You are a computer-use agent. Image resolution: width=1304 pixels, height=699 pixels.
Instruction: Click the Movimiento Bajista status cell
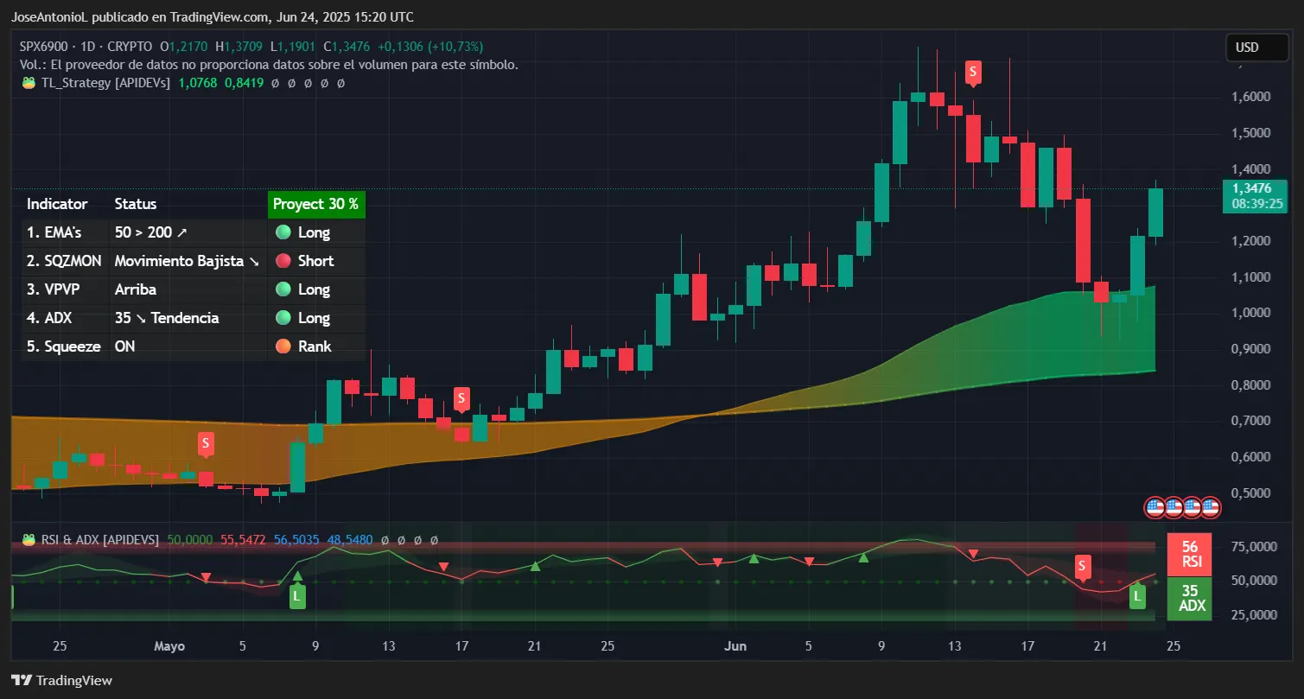click(x=187, y=261)
